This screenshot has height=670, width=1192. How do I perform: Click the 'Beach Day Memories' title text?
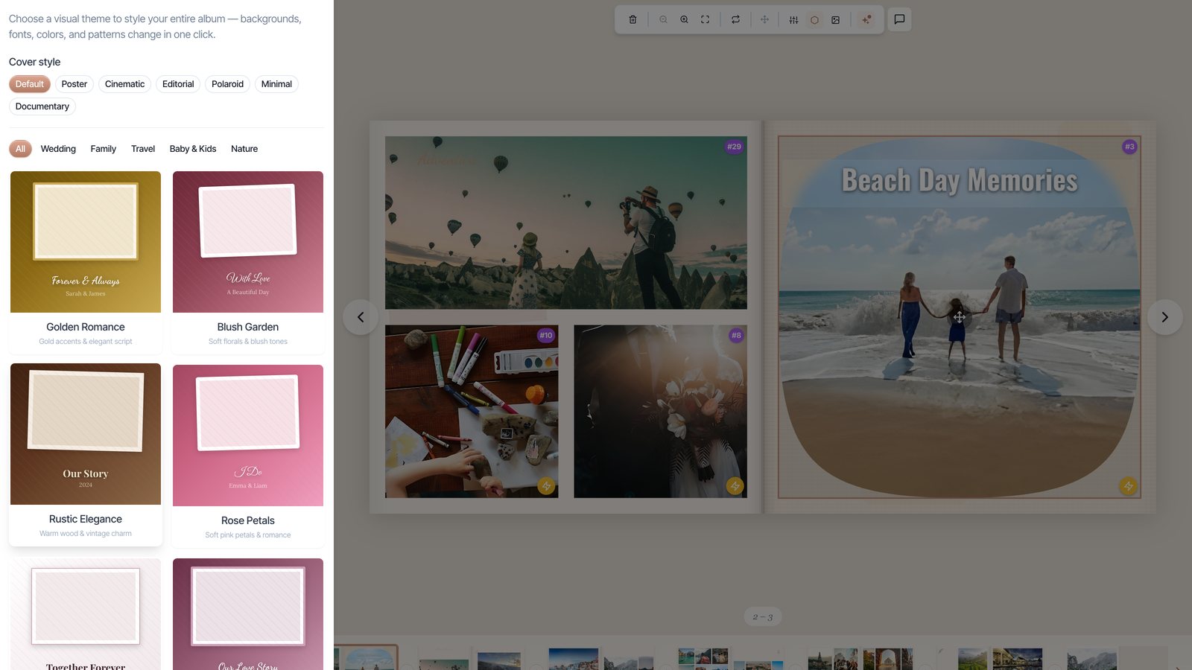[960, 181]
